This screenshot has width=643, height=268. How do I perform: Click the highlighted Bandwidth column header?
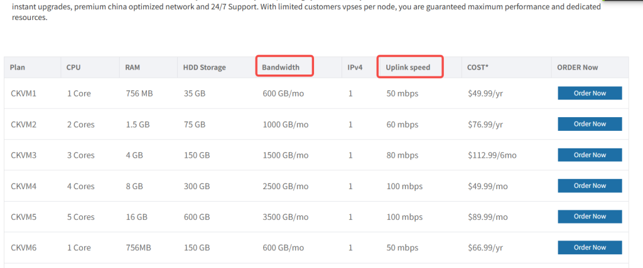pyautogui.click(x=281, y=67)
